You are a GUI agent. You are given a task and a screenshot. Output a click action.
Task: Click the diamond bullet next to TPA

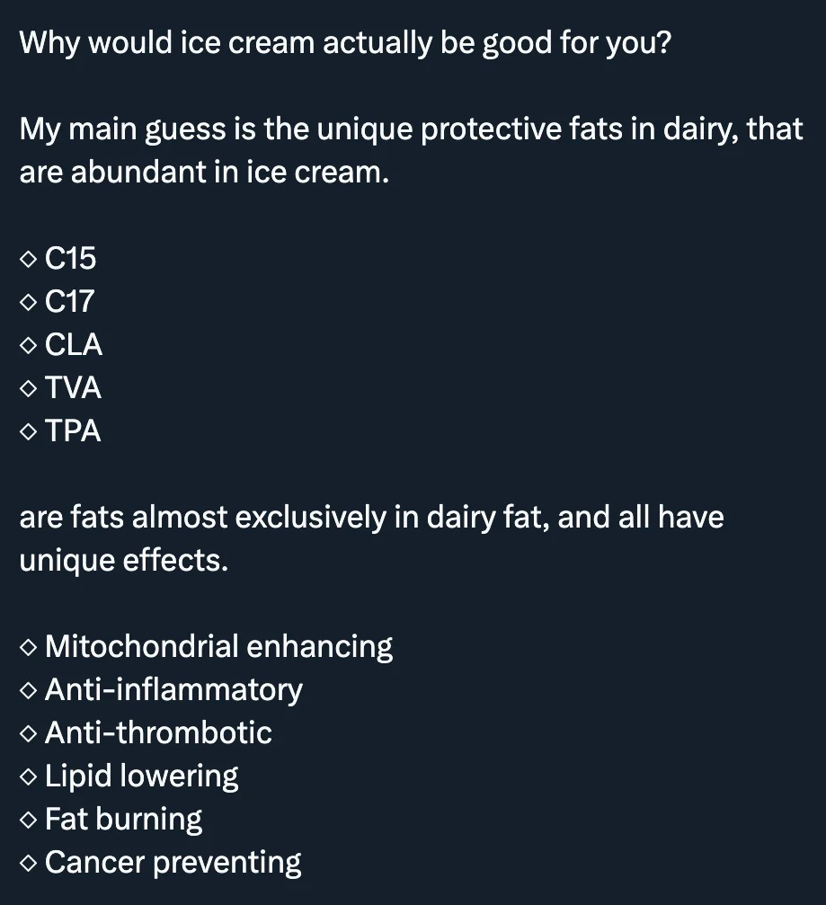(x=29, y=432)
